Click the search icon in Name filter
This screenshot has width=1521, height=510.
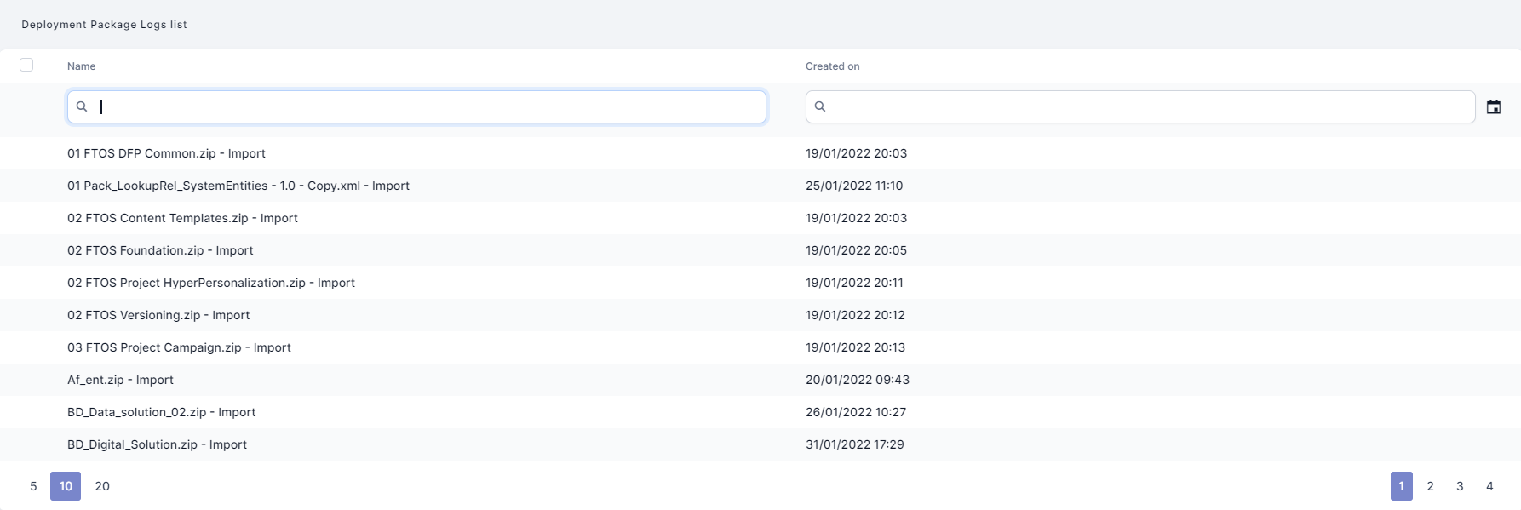(x=82, y=106)
